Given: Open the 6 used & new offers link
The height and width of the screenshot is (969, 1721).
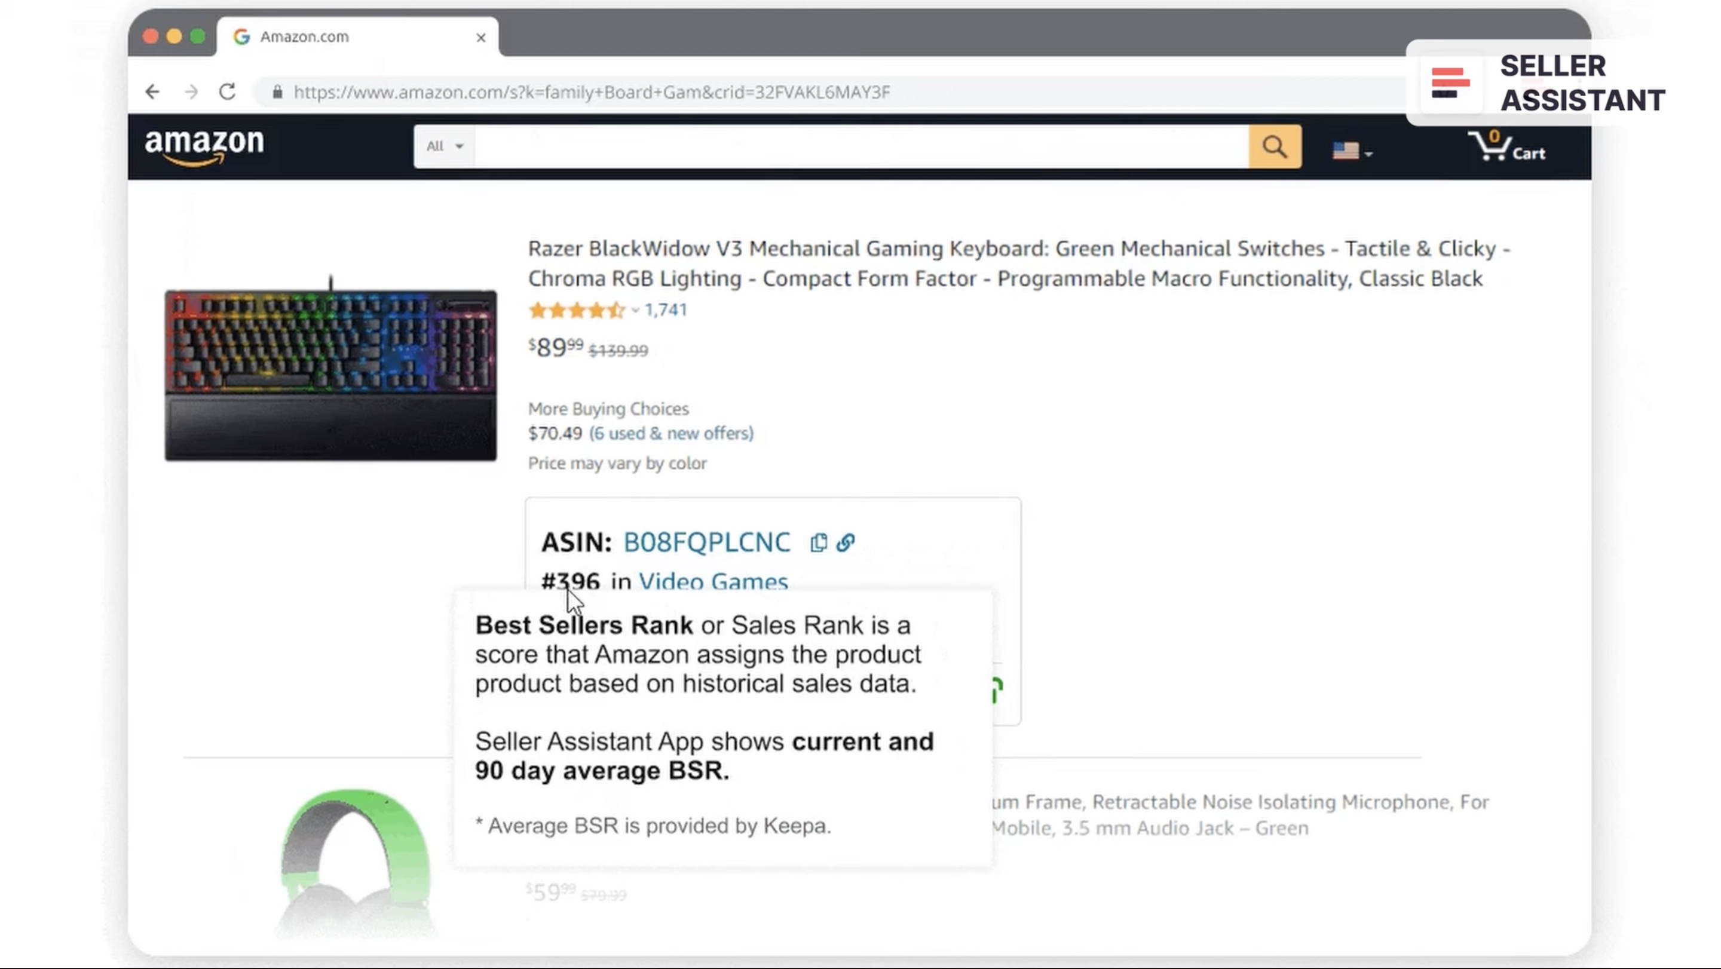Looking at the screenshot, I should click(670, 433).
